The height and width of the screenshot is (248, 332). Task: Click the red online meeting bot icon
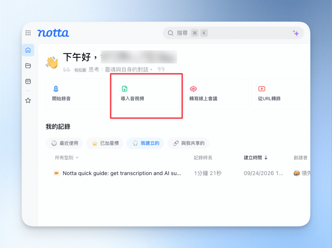tap(193, 89)
